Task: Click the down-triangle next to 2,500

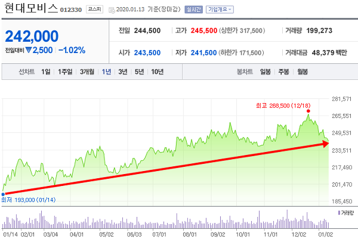Action: click(29, 50)
